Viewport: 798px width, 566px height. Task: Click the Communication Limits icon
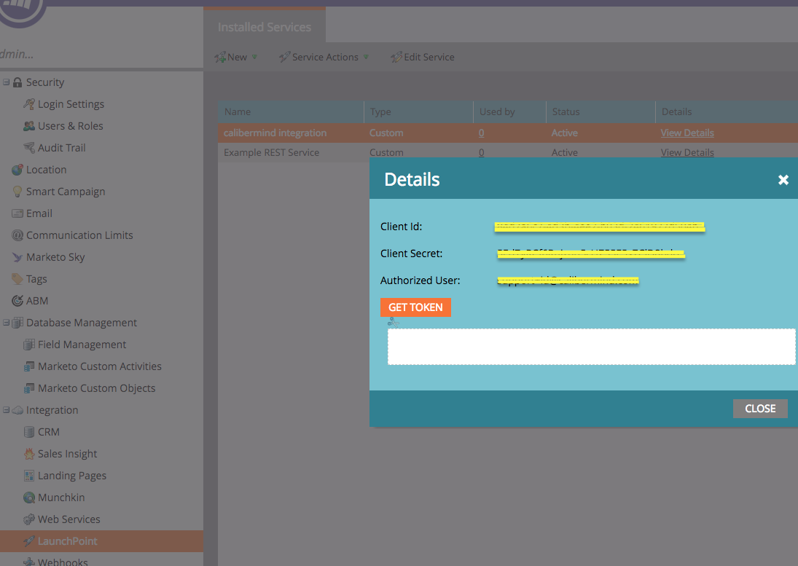click(17, 235)
